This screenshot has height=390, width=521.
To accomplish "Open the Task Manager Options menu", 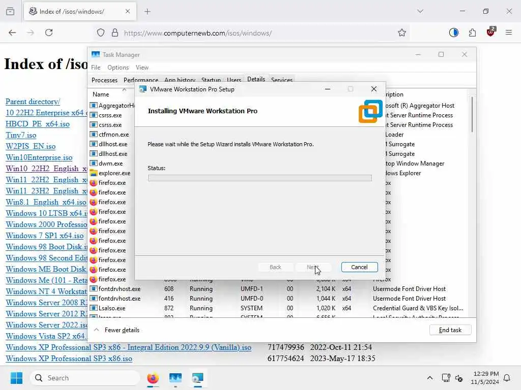I will tap(118, 68).
